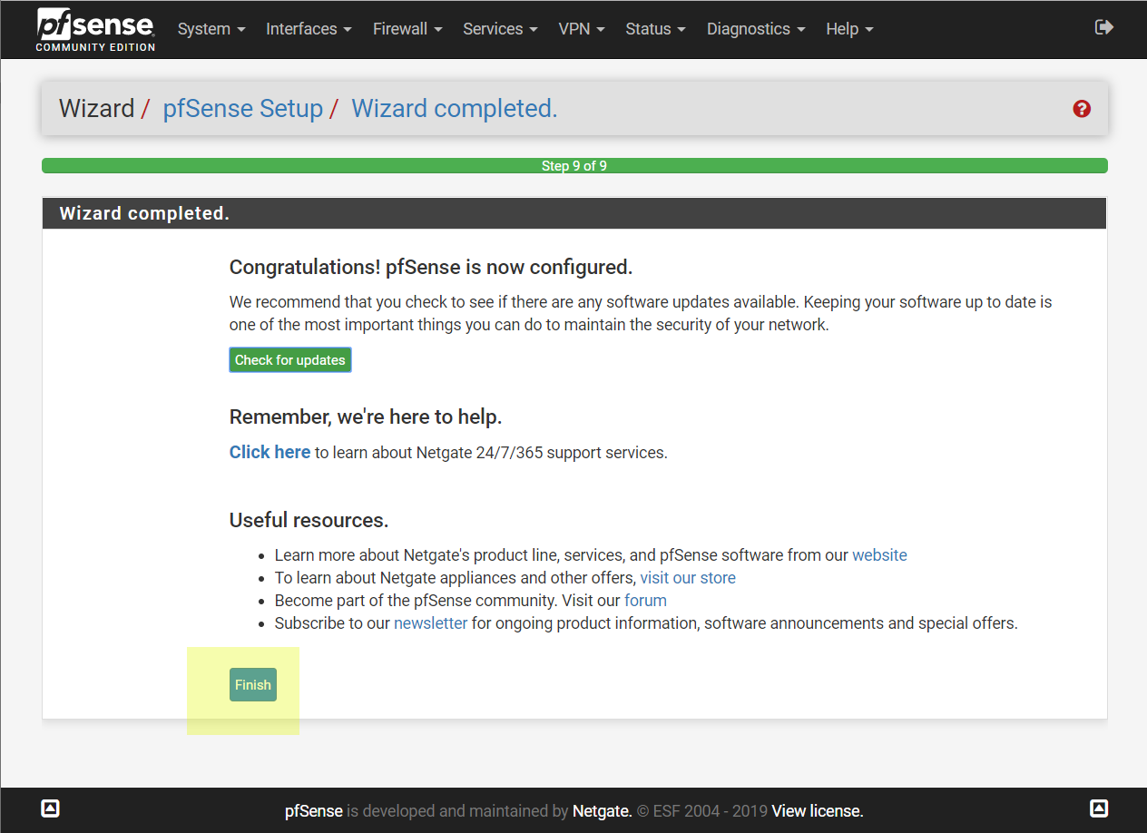Open the VPN menu
Image resolution: width=1147 pixels, height=833 pixels.
(582, 29)
